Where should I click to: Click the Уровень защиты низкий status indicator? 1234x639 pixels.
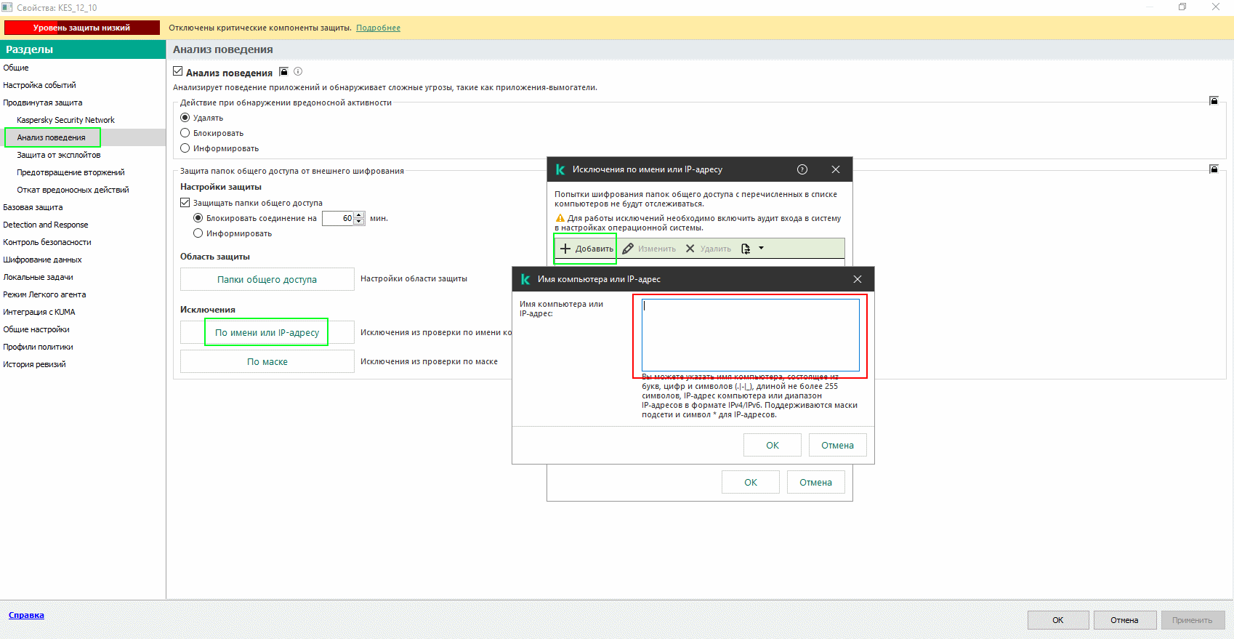coord(82,28)
